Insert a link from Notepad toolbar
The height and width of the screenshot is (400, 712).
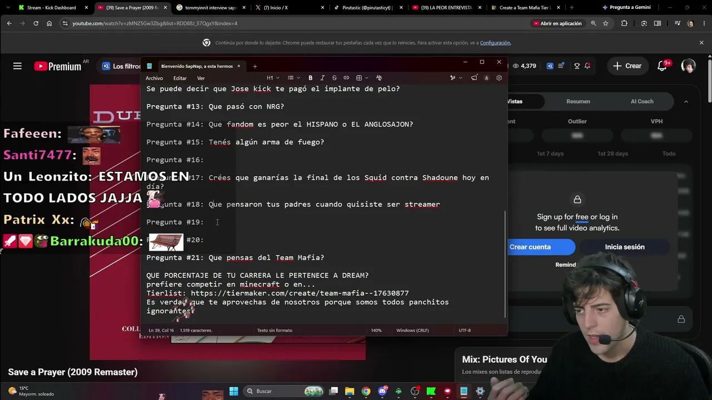pyautogui.click(x=346, y=78)
